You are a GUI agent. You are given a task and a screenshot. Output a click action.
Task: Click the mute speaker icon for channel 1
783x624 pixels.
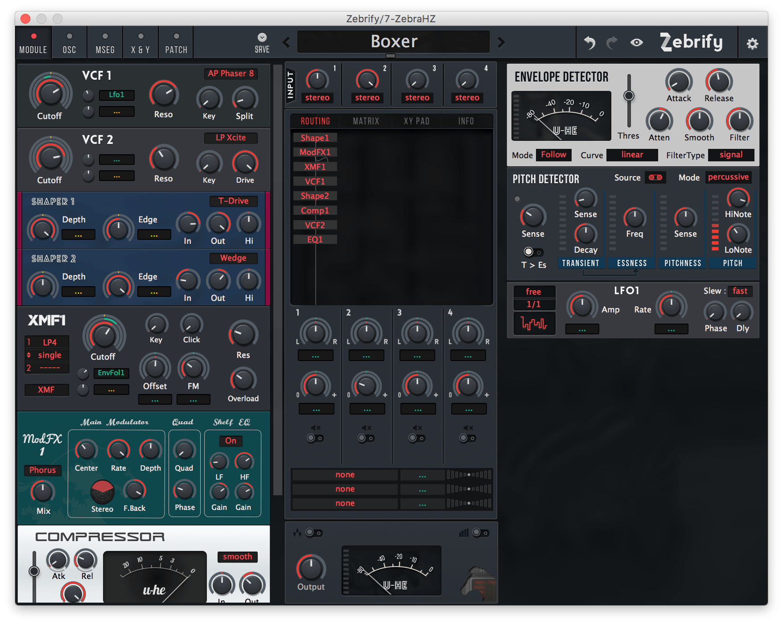coord(316,428)
